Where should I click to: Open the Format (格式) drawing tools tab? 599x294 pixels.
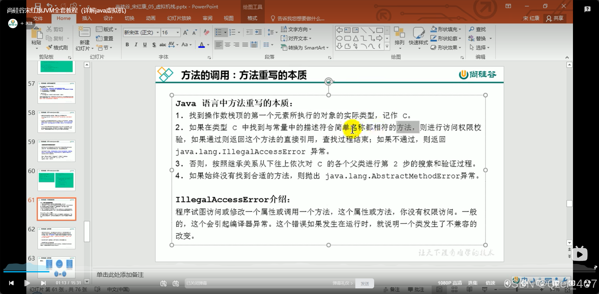tap(252, 18)
